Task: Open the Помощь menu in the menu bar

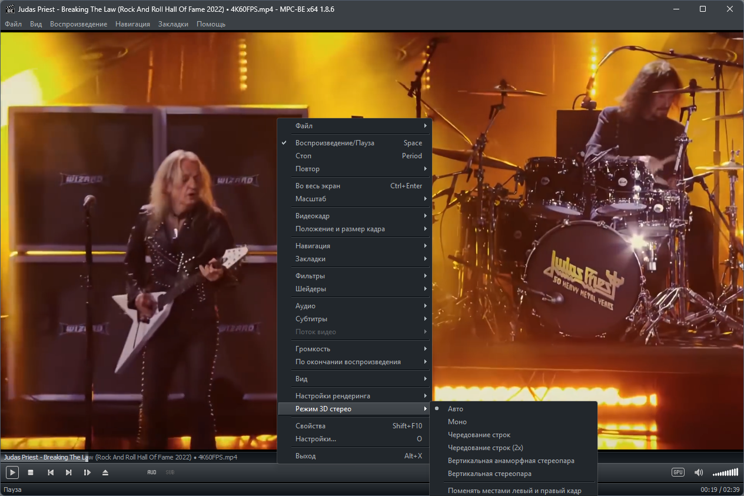Action: pos(211,24)
